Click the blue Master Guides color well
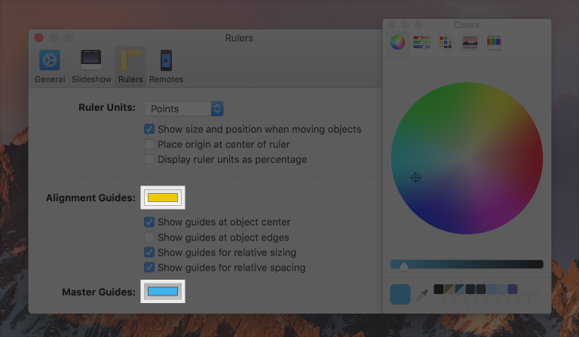This screenshot has height=337, width=579. click(163, 292)
